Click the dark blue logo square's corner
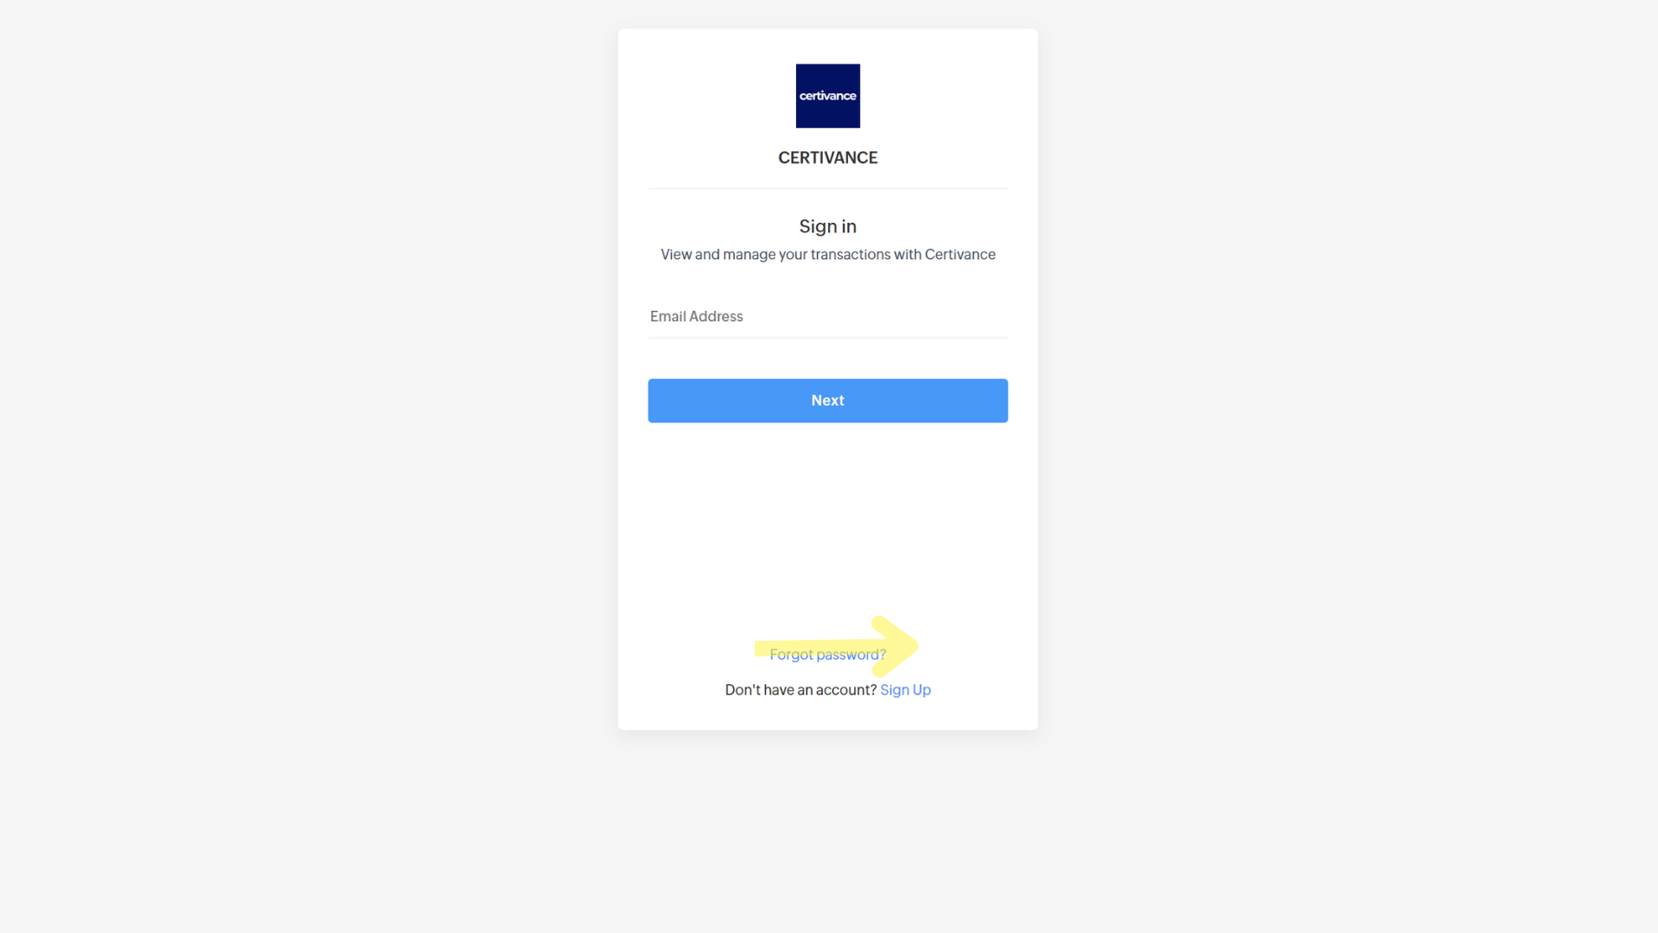 [800, 67]
